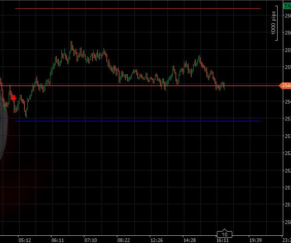
Task: Click the 05:12 time axis label
Action: tap(25, 240)
